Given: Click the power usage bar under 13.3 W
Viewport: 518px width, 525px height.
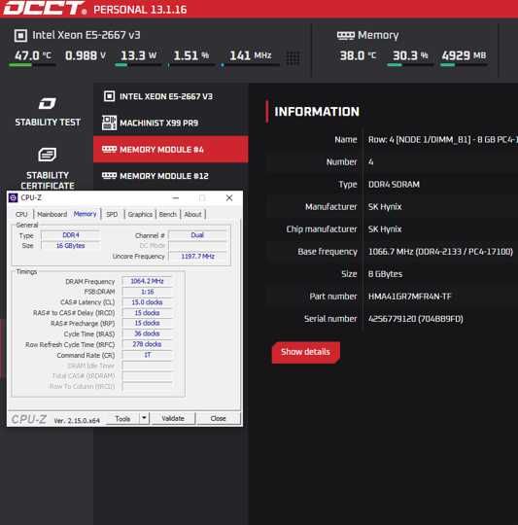Looking at the screenshot, I should click(138, 65).
